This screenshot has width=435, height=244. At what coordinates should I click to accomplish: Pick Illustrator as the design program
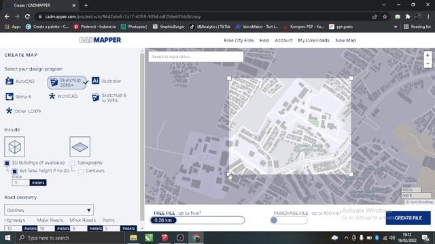coord(107,81)
